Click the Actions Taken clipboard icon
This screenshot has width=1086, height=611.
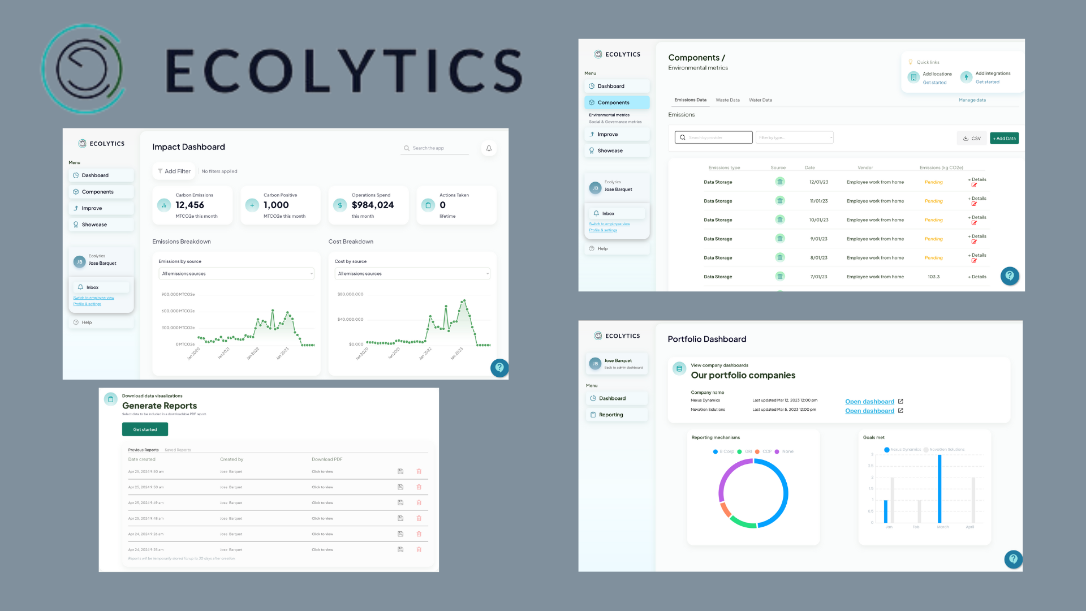click(428, 205)
